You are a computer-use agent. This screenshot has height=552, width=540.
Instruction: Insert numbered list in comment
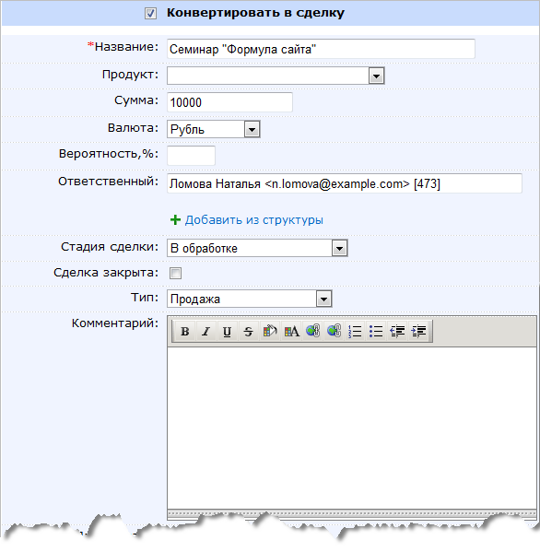(x=355, y=331)
